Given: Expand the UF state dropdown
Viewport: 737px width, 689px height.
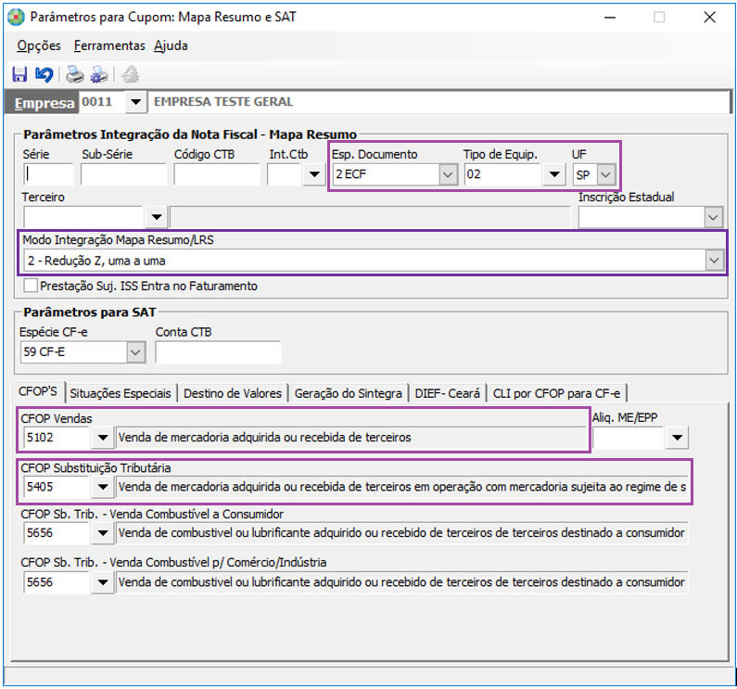Looking at the screenshot, I should pyautogui.click(x=605, y=174).
